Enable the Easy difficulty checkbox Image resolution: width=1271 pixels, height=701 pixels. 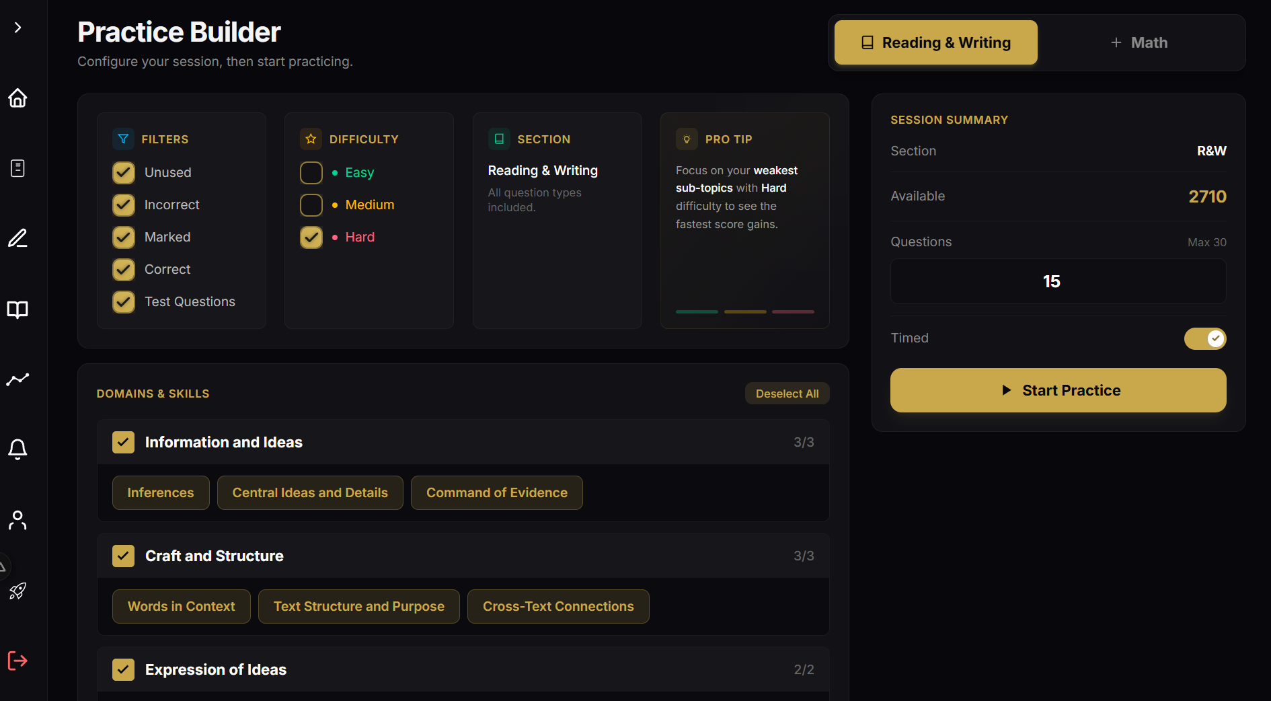tap(311, 172)
